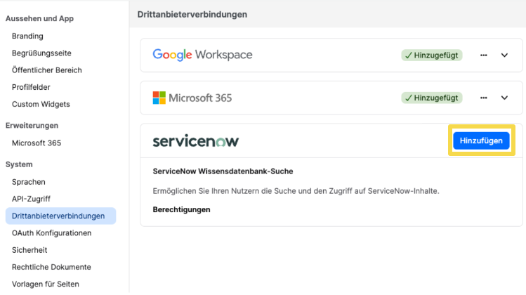This screenshot has height=295, width=526.
Task: Open Sicherheit settings in sidebar
Action: point(29,250)
